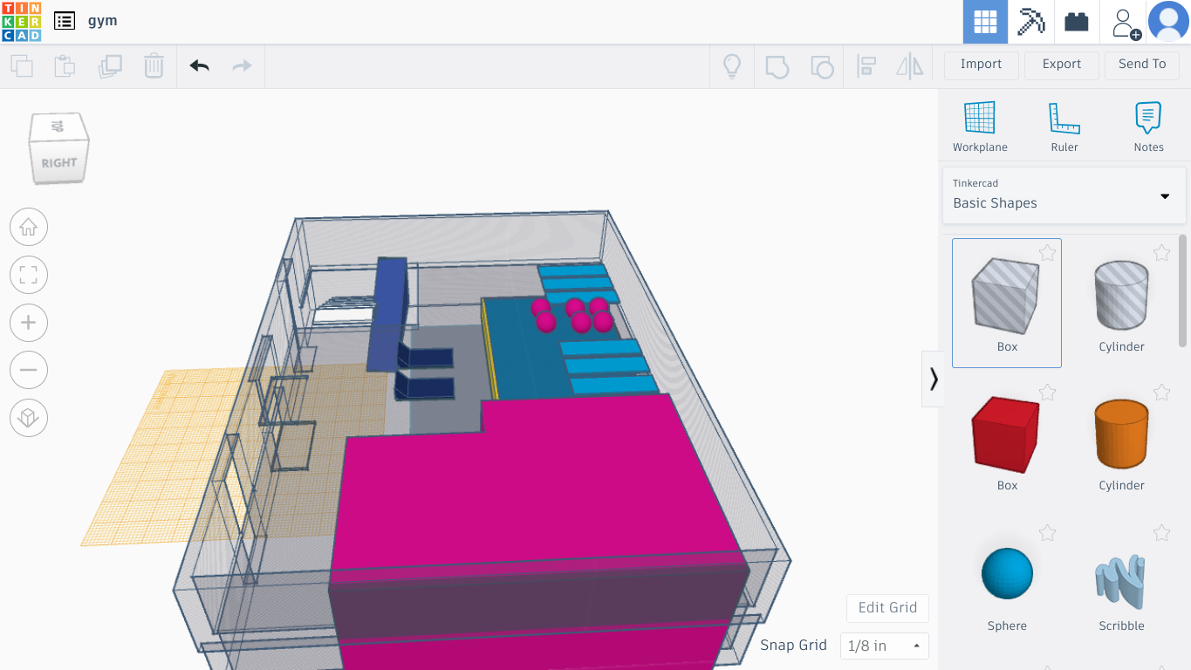Toggle show hidden objects with the lightbulb icon
Screen dimensions: 1191x670
click(x=732, y=65)
